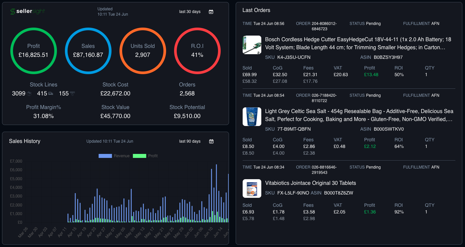The height and width of the screenshot is (247, 465).
Task: Click the Fees amount £21.31
Action: (x=310, y=75)
